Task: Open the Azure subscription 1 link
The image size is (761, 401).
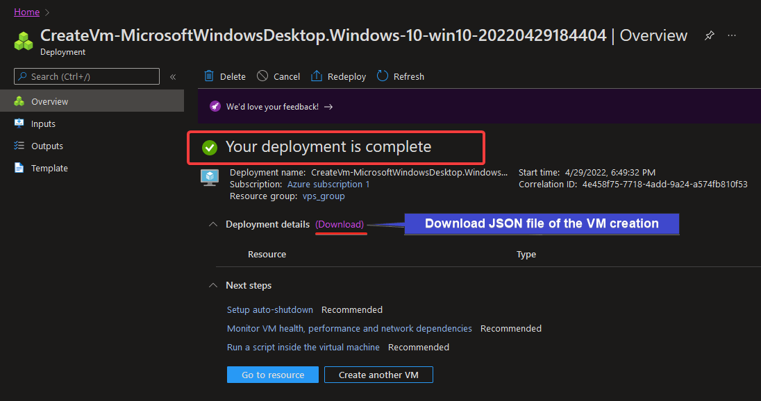Action: 328,185
